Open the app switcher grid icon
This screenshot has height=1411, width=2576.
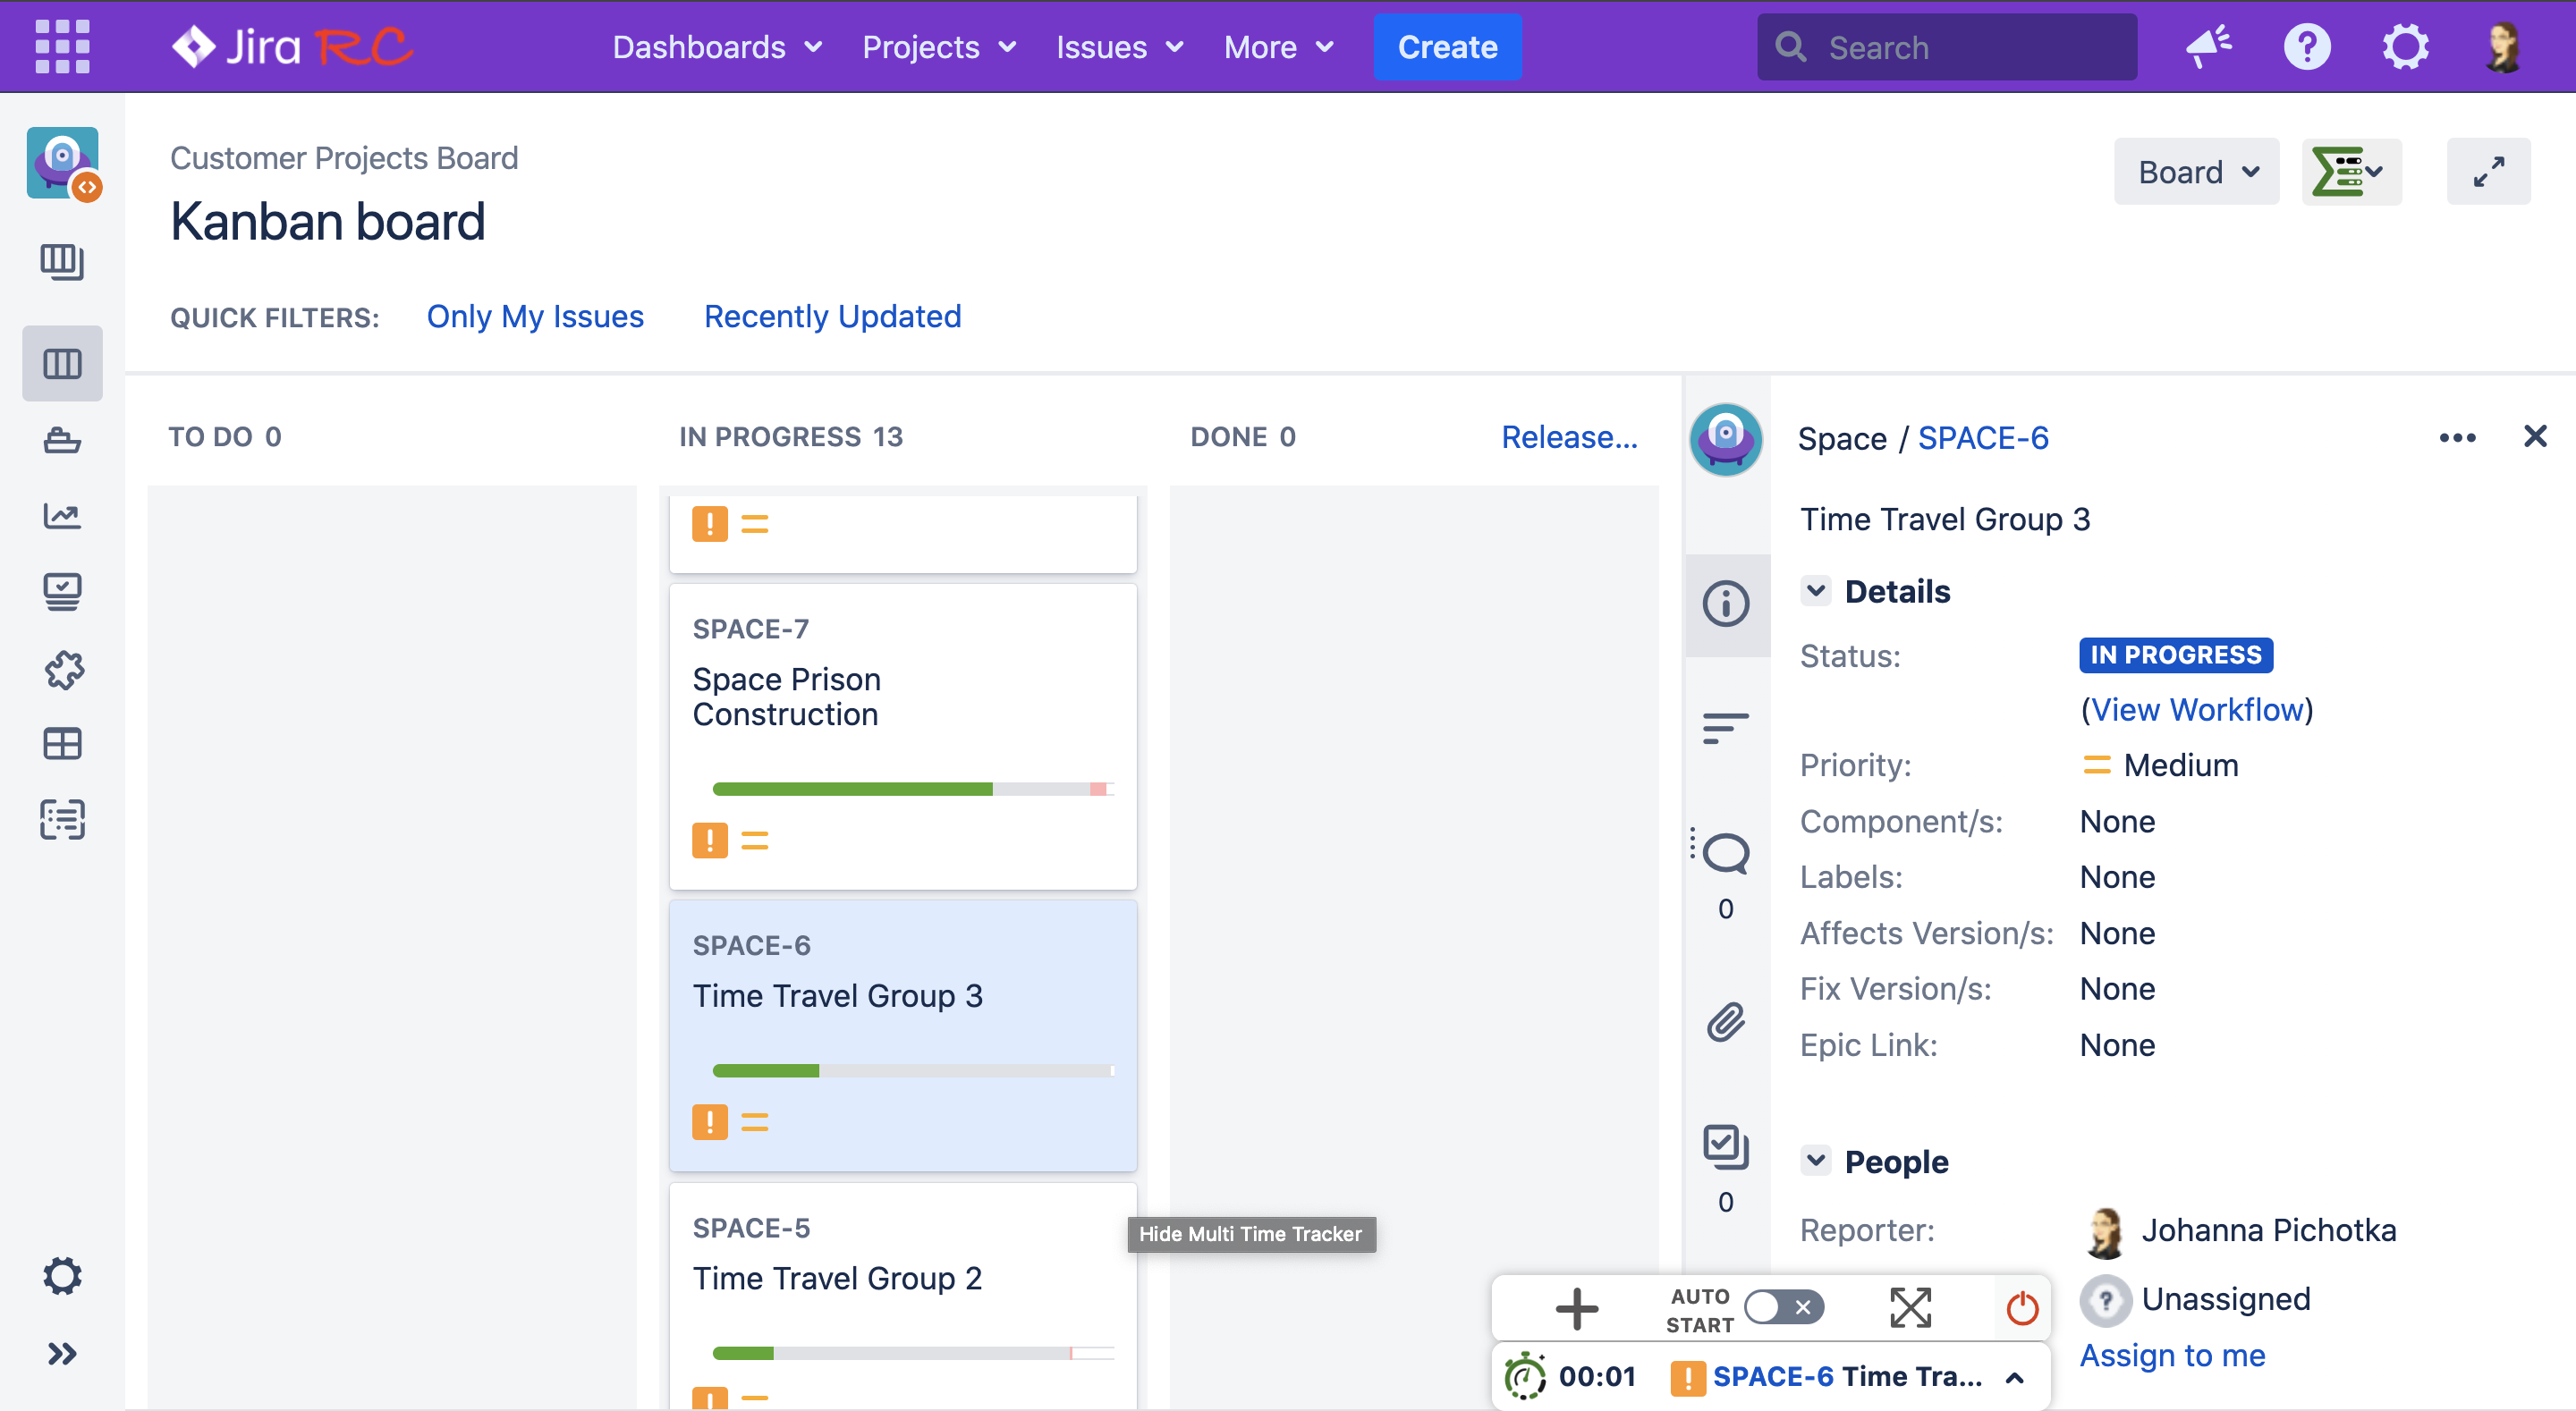click(x=62, y=46)
